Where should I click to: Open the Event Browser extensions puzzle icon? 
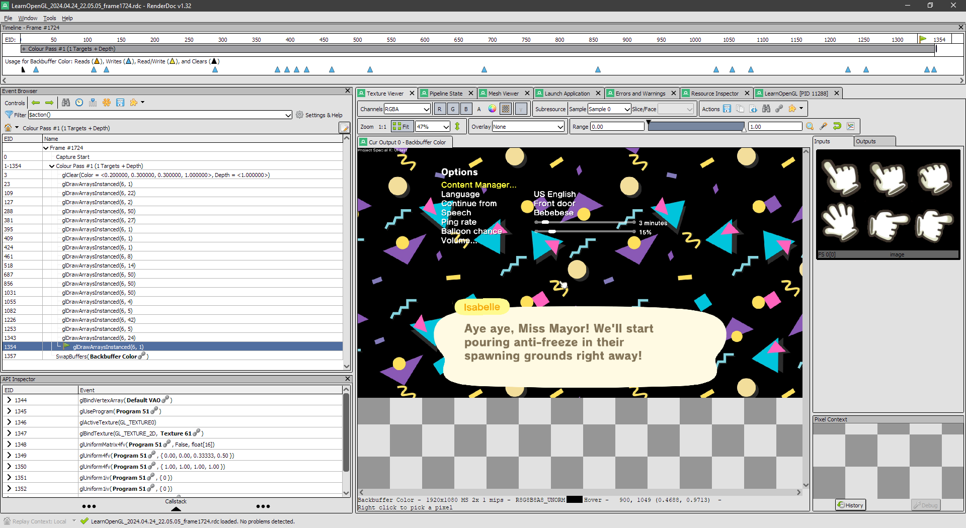pyautogui.click(x=134, y=103)
